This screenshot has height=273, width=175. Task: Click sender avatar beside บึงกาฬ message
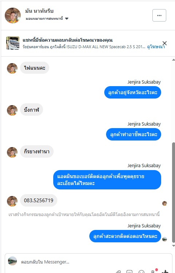(12, 110)
